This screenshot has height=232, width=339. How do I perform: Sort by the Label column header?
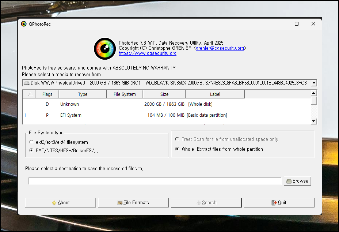point(215,94)
